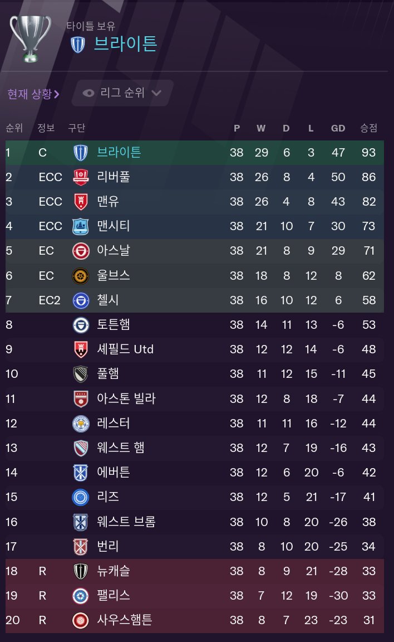
Task: Toggle the eye icon next to 리그 순위
Action: pyautogui.click(x=88, y=93)
